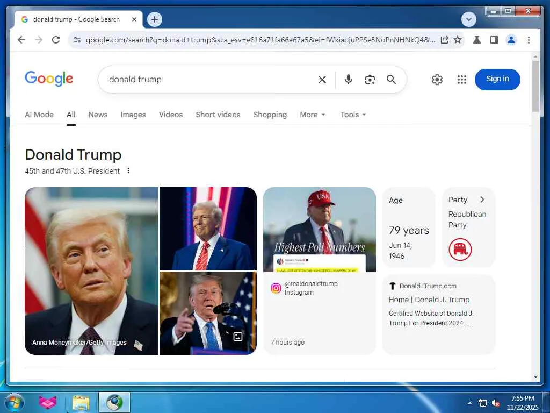Click the Instagram logo icon
Image resolution: width=550 pixels, height=413 pixels.
click(276, 288)
